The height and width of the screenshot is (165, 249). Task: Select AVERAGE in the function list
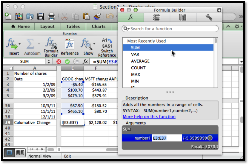coord(140,61)
